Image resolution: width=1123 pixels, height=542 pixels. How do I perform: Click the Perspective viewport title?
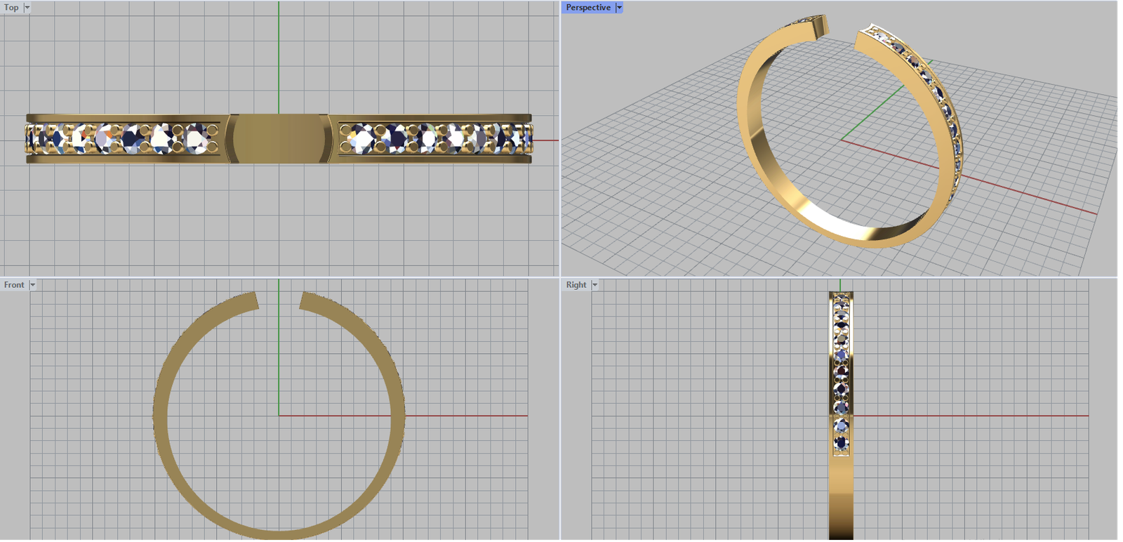pos(588,8)
